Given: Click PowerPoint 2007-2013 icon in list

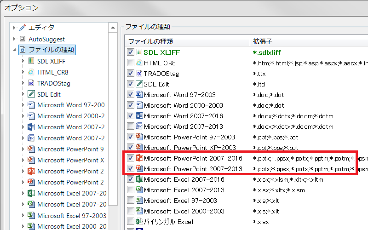Looking at the screenshot, I should click(x=139, y=168).
